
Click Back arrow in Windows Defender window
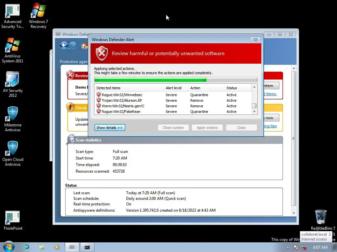pos(64,45)
